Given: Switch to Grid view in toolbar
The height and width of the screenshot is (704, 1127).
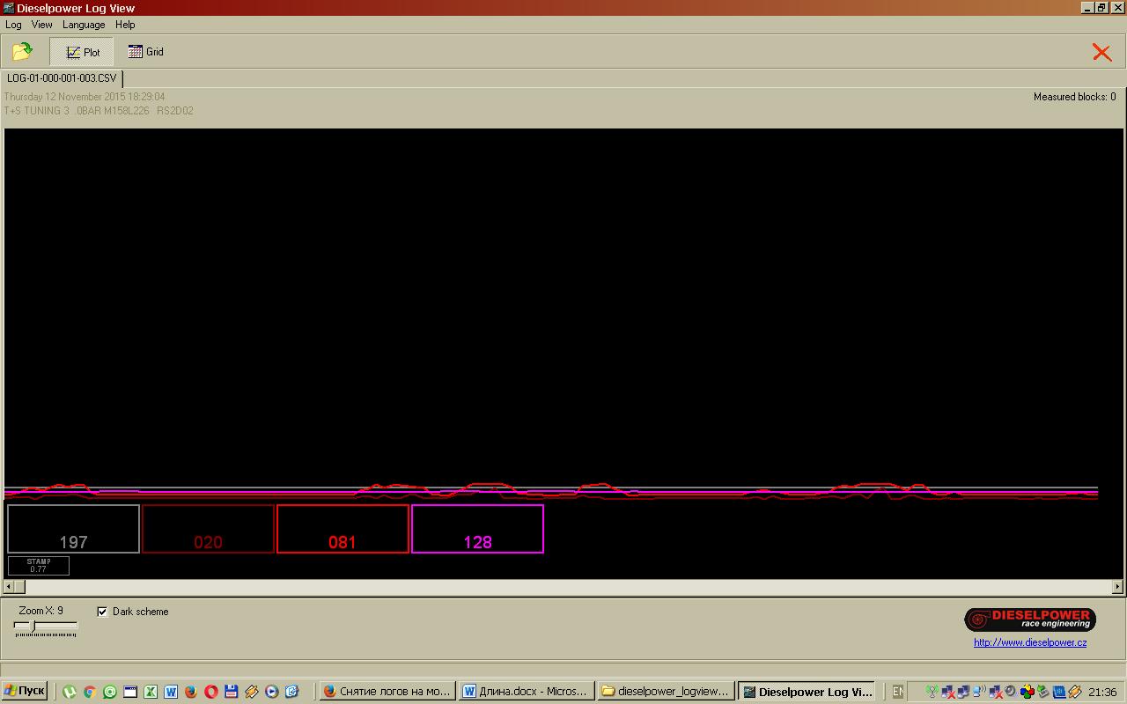Looking at the screenshot, I should click(x=146, y=52).
